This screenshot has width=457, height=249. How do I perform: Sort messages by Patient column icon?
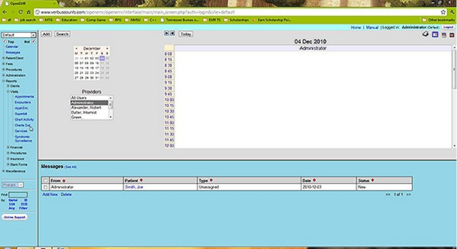(x=141, y=180)
